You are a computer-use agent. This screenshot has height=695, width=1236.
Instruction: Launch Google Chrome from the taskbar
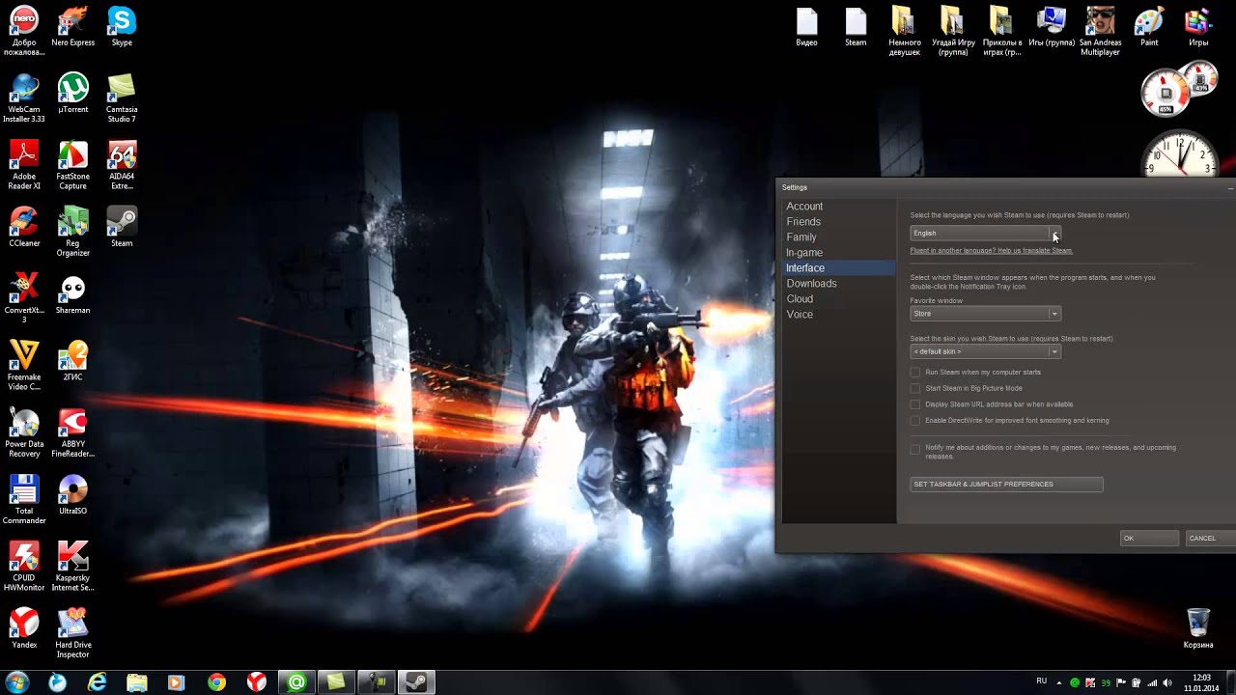(216, 682)
